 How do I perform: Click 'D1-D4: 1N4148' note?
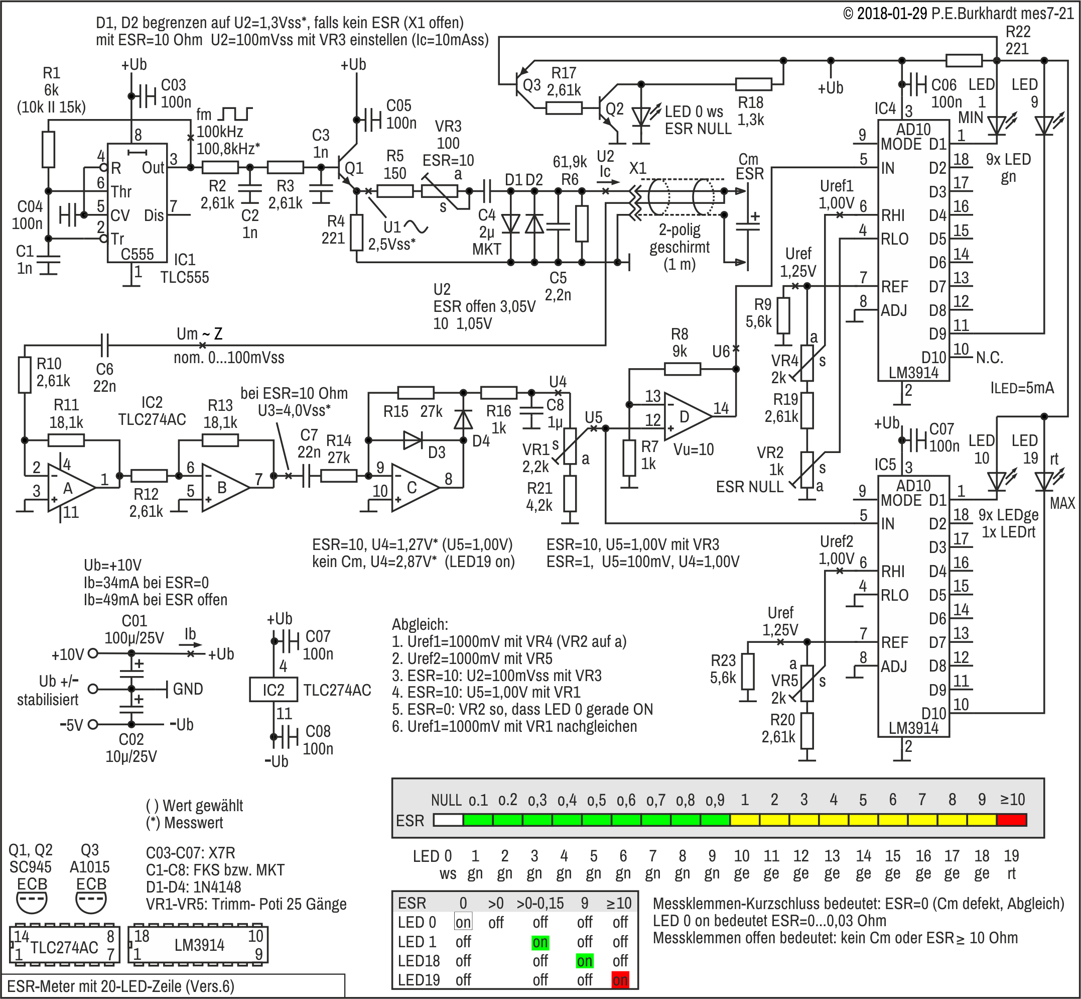click(x=193, y=887)
